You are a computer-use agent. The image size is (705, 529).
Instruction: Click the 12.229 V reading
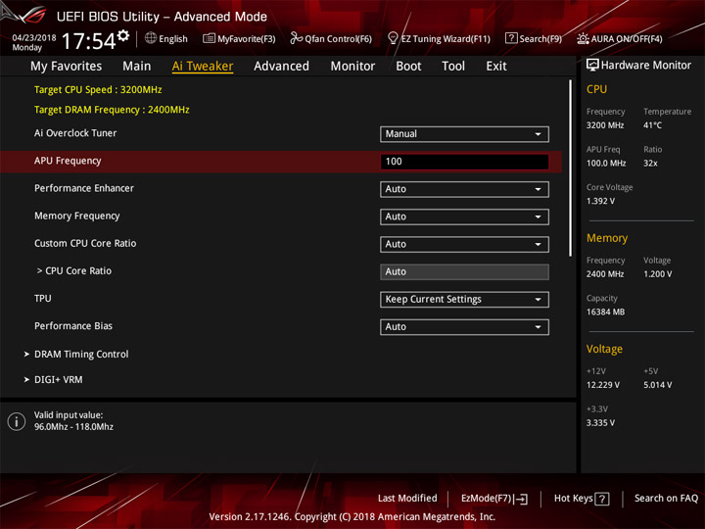(x=603, y=385)
